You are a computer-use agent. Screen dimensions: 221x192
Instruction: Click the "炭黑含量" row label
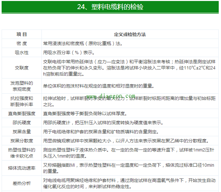click(x=22, y=132)
